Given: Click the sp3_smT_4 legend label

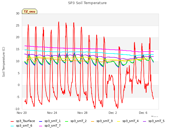Looking at the screenshot, I should click(x=130, y=121).
